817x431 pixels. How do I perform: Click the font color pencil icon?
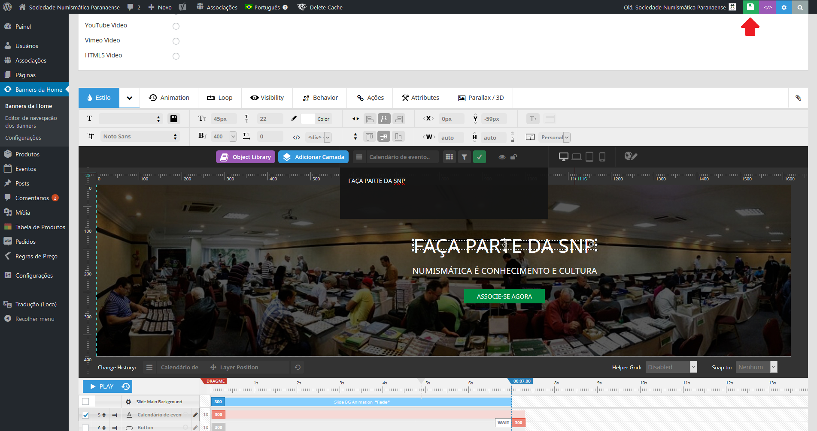[x=294, y=119]
